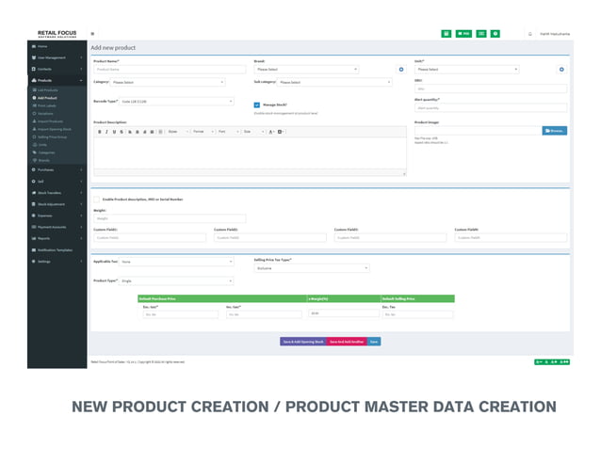
Task: Focus the SKU input field
Action: (x=491, y=88)
